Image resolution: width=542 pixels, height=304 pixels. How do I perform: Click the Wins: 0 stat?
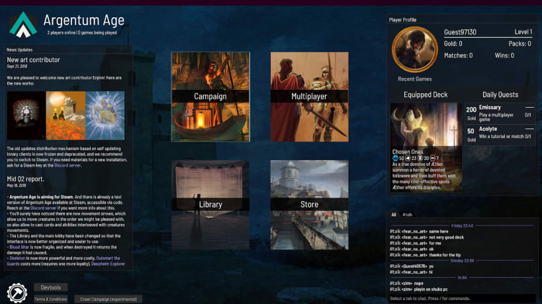[x=504, y=56]
